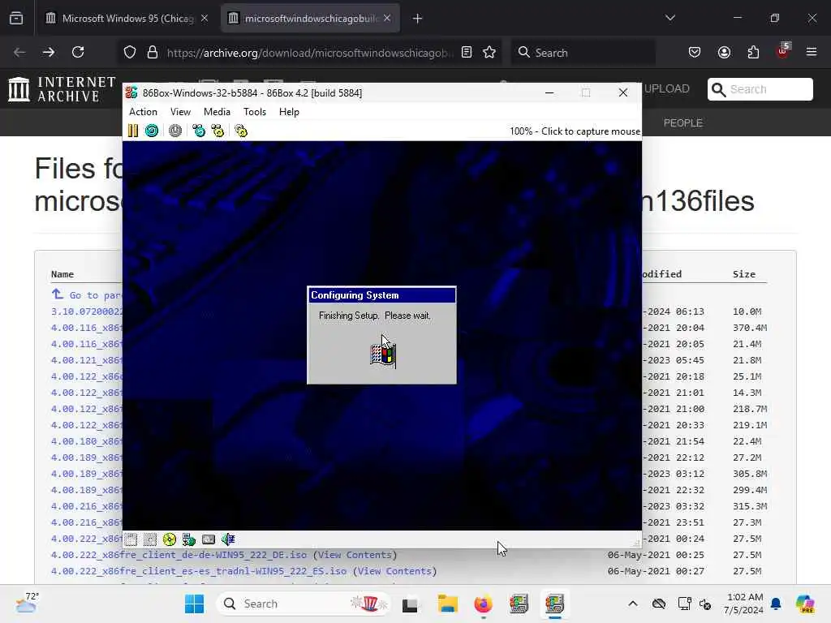Click the sound speaker icon in 86Box status bar
831x623 pixels.
click(x=228, y=539)
